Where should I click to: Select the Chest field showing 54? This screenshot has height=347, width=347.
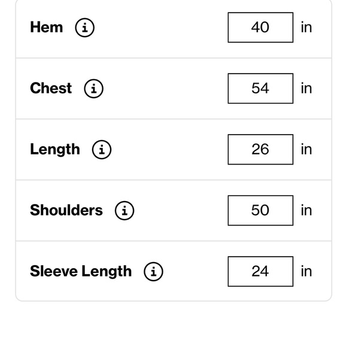[x=260, y=89]
